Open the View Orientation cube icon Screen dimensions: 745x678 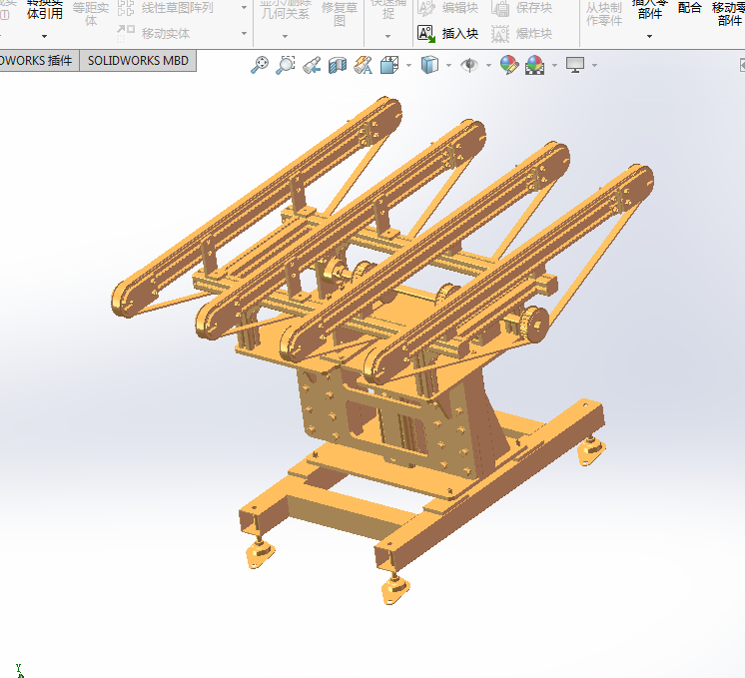coord(389,65)
